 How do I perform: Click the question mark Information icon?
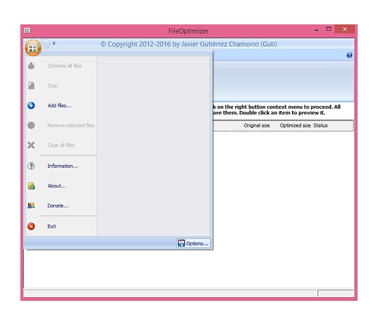click(32, 166)
